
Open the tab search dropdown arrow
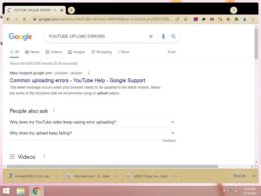click(233, 10)
